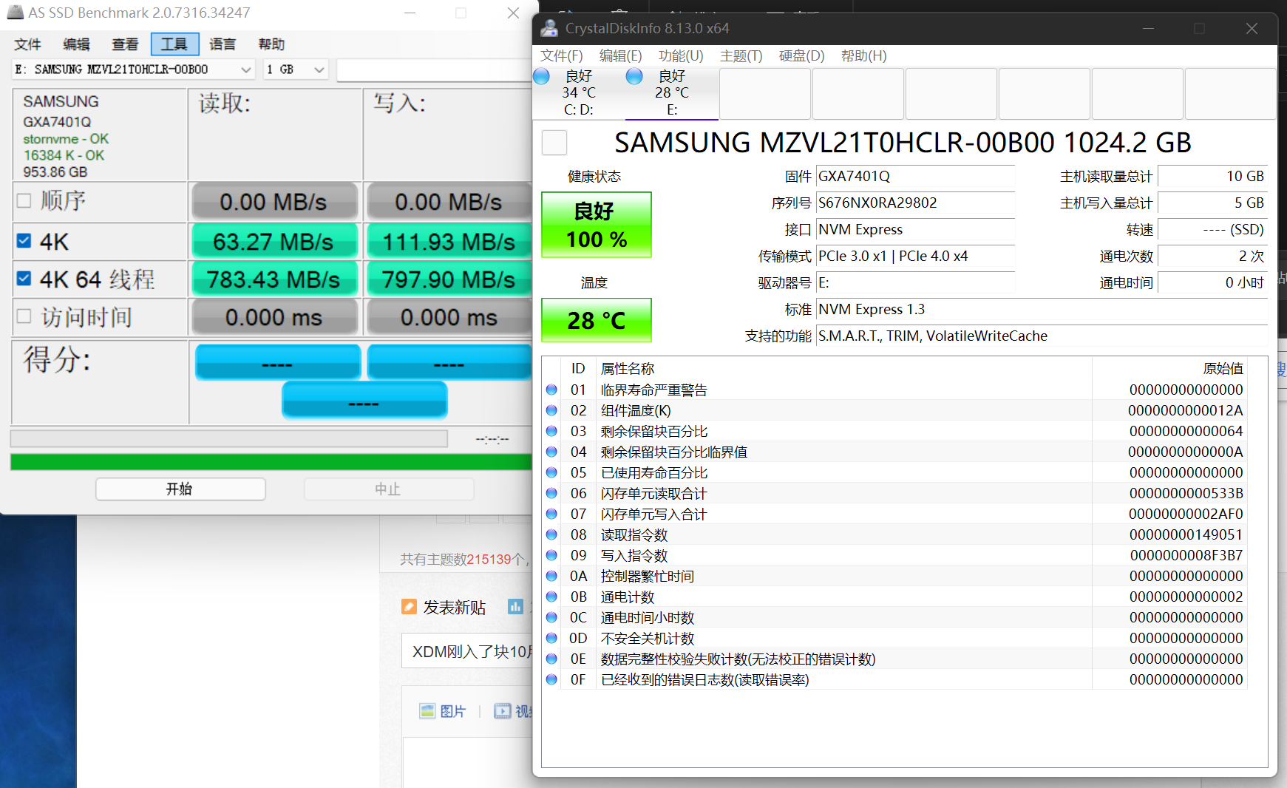Open 帮助(H) menu in CrystalDiskInfo
Viewport: 1287px width, 788px height.
pyautogui.click(x=864, y=56)
